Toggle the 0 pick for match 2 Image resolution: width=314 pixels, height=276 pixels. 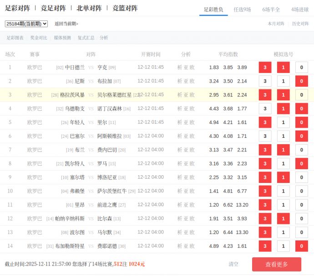pyautogui.click(x=301, y=81)
